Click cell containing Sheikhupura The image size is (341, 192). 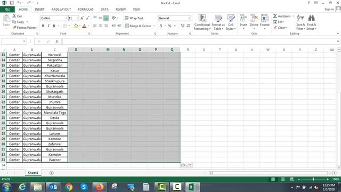54,81
